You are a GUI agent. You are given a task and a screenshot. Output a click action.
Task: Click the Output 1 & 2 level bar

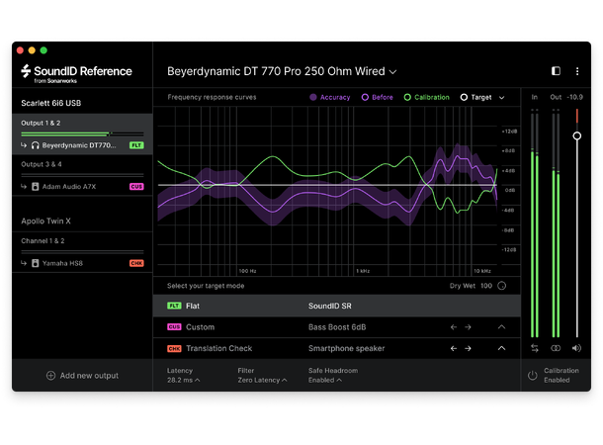click(82, 133)
